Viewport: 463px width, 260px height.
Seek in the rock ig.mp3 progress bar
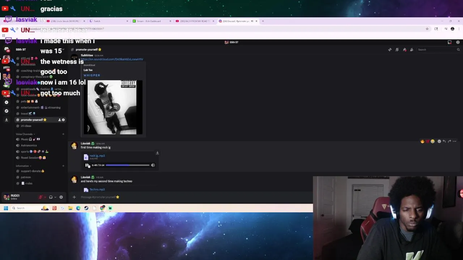coord(127,165)
